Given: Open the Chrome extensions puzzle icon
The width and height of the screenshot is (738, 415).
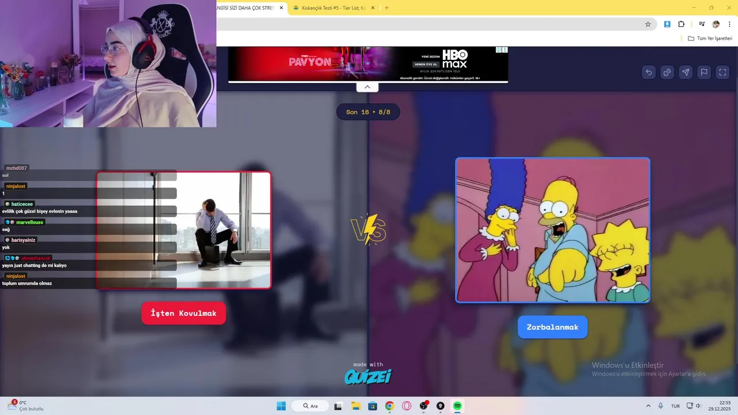Looking at the screenshot, I should point(681,24).
